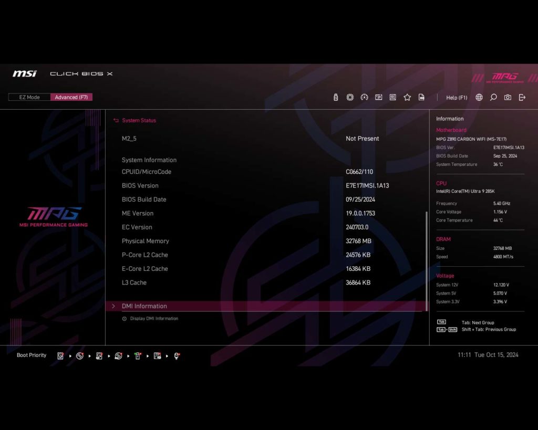The height and width of the screenshot is (430, 538).
Task: Click the System Information heading
Action: point(149,160)
